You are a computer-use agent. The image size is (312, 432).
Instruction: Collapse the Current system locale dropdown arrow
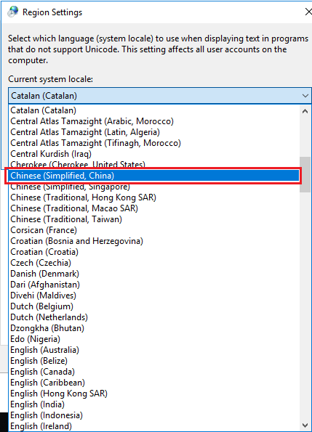click(305, 96)
